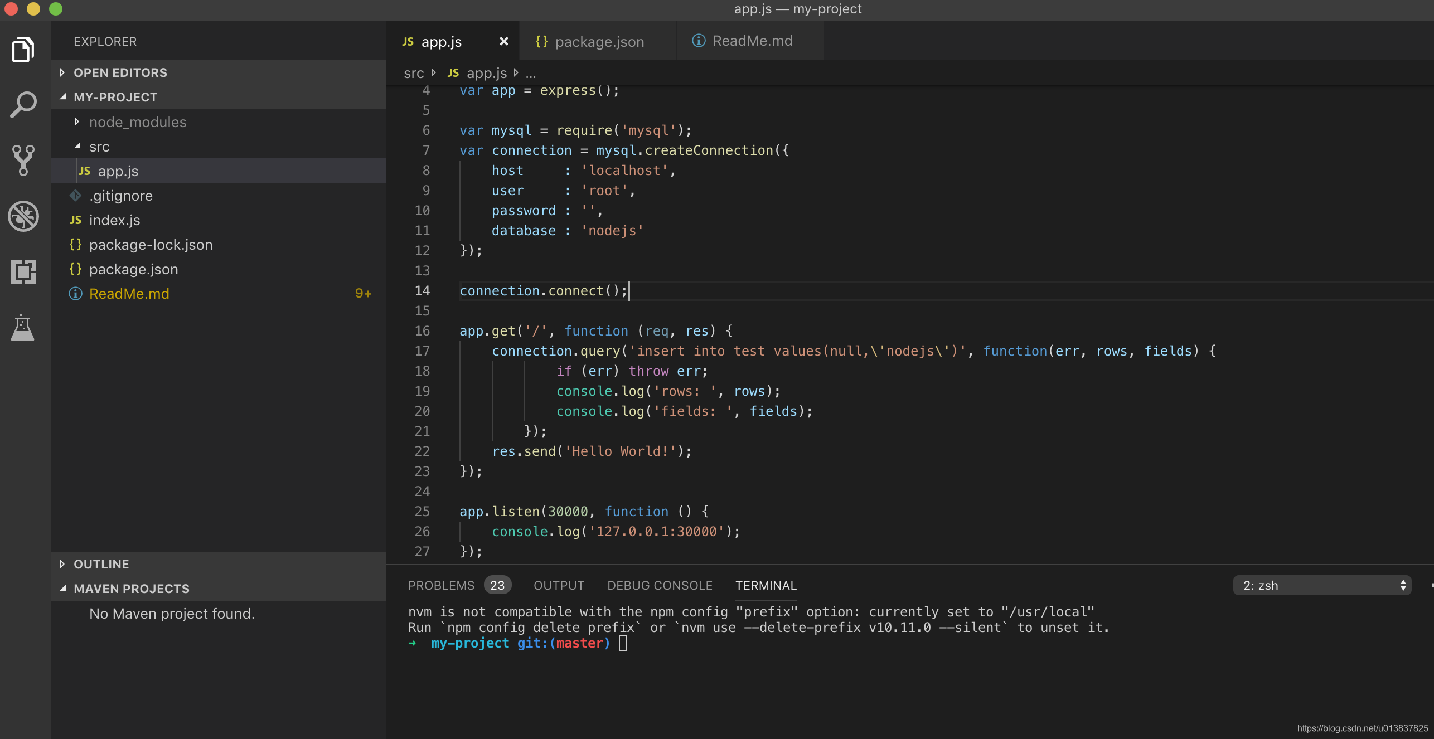Click the .gitignore git icon
Image resolution: width=1434 pixels, height=739 pixels.
76,196
